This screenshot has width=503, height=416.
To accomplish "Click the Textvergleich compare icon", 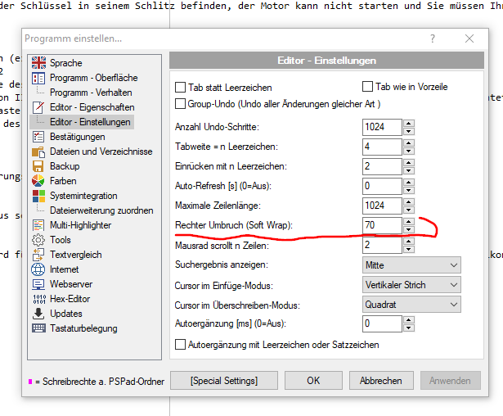I will (38, 255).
